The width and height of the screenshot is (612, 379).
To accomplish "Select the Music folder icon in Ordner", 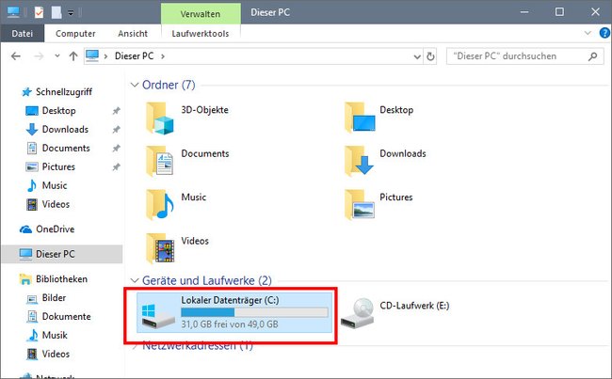I will 160,205.
